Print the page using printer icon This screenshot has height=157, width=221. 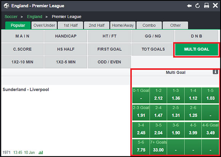[207, 6]
